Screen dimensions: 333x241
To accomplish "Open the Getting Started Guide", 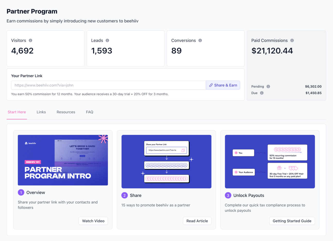I will click(292, 221).
